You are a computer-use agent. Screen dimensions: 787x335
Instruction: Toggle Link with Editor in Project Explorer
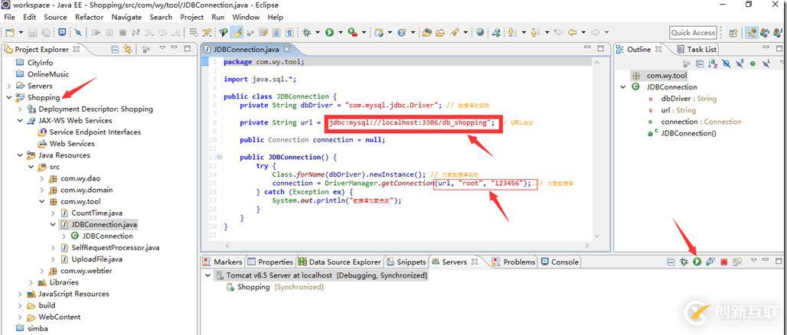[128, 50]
